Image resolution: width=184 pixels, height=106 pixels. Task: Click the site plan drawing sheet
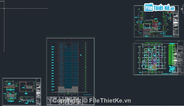click(156, 21)
